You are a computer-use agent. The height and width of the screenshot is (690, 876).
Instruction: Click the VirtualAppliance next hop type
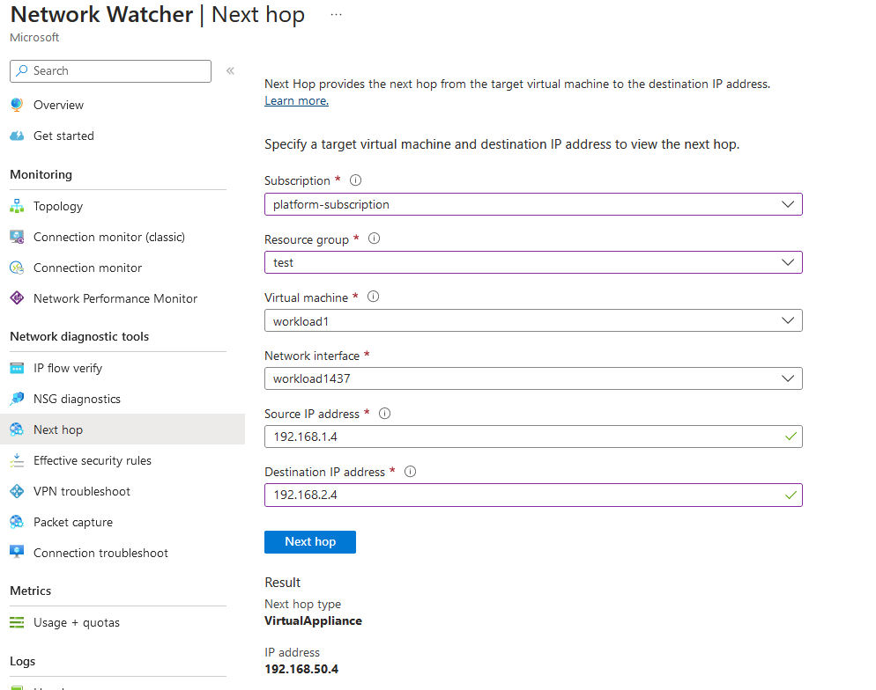tap(314, 620)
